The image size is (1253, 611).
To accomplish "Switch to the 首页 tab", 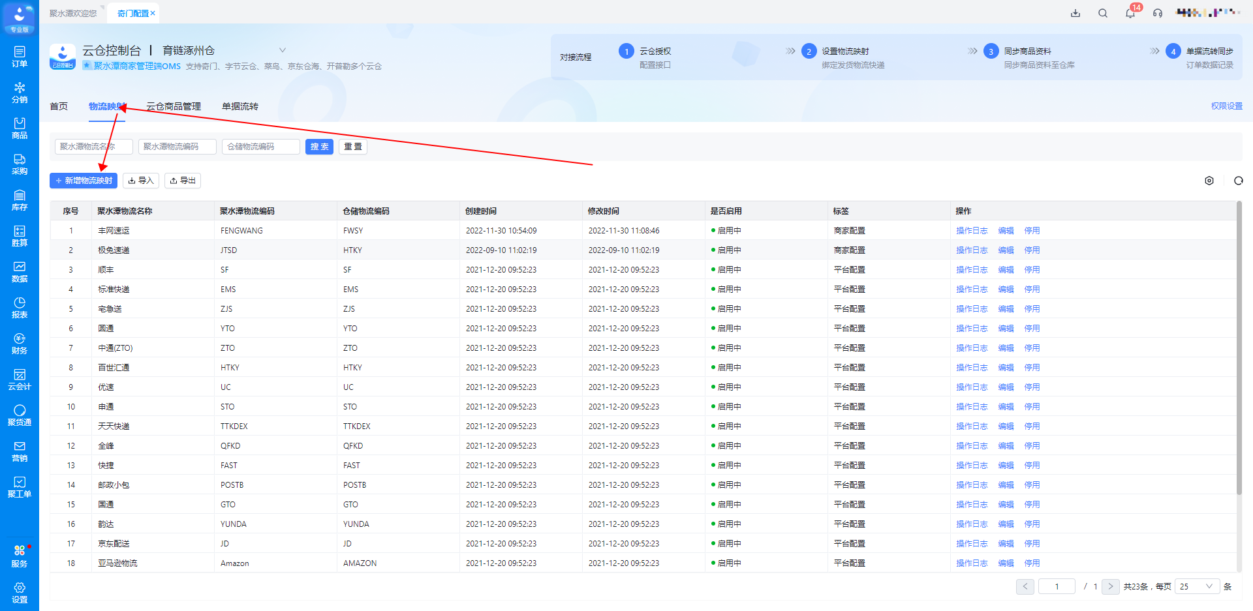I will (x=59, y=106).
